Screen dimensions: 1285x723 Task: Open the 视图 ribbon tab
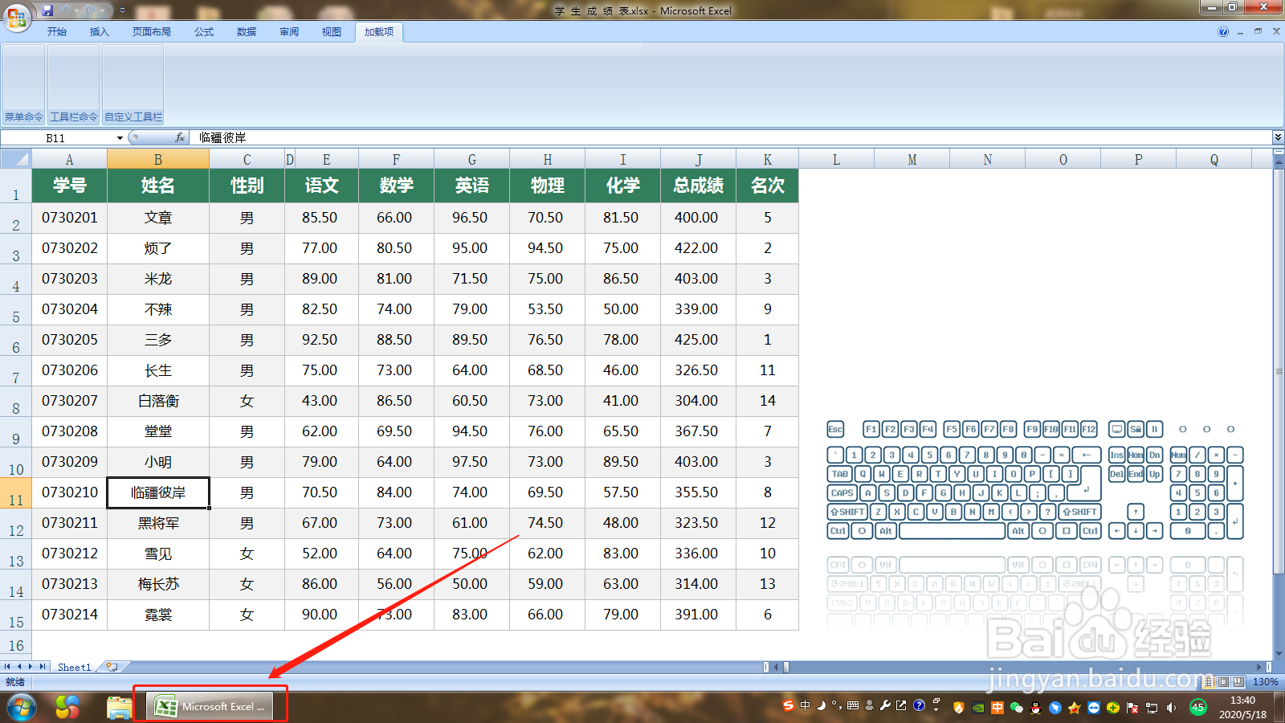tap(332, 32)
